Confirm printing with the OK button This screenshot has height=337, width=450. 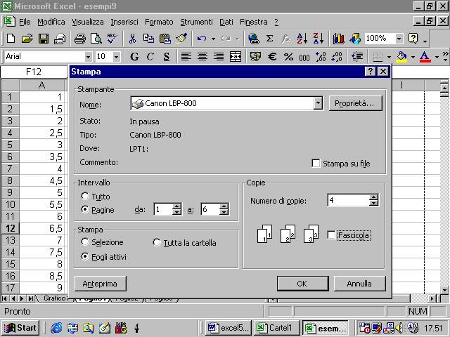tap(302, 284)
